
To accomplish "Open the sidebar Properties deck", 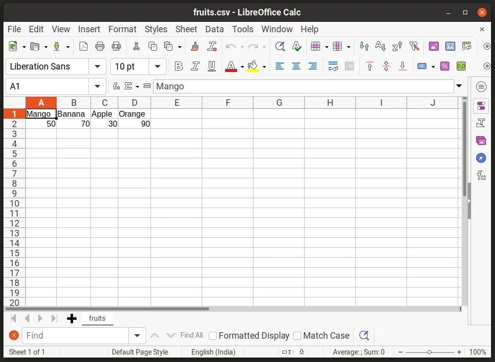I will click(x=481, y=106).
